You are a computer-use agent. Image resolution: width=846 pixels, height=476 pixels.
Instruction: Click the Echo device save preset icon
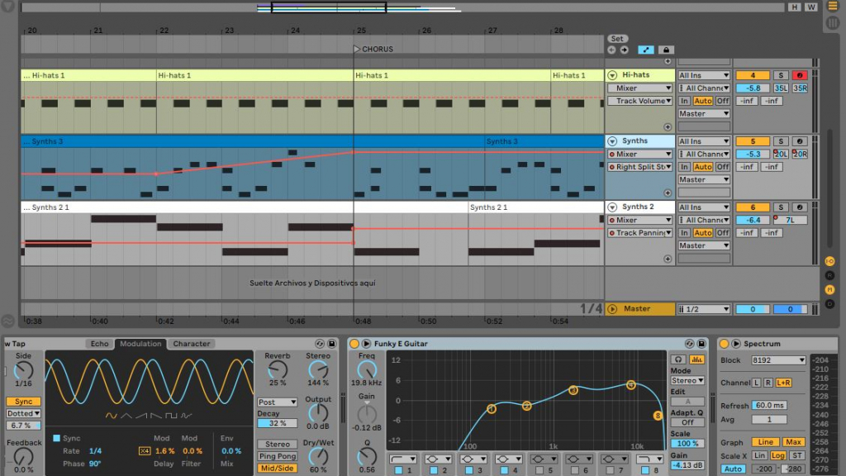tap(332, 344)
